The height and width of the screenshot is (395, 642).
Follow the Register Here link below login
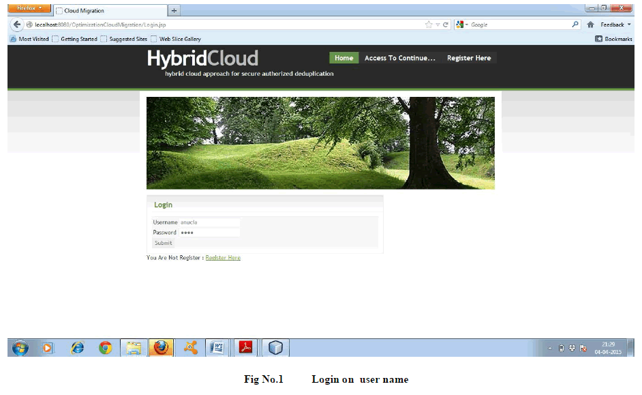coord(223,258)
